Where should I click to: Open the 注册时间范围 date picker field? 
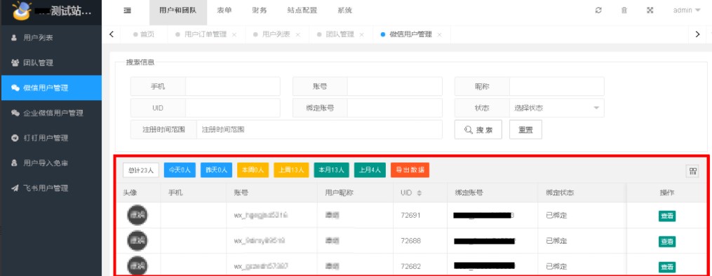319,129
